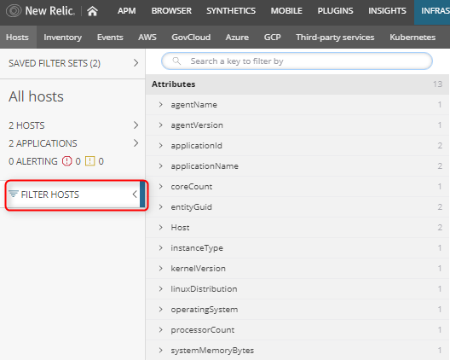
Task: Click the 0 ALERTING label
Action: (33, 161)
